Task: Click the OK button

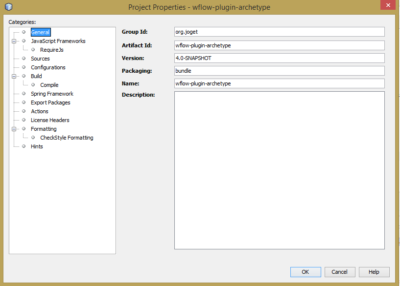Action: (306, 272)
